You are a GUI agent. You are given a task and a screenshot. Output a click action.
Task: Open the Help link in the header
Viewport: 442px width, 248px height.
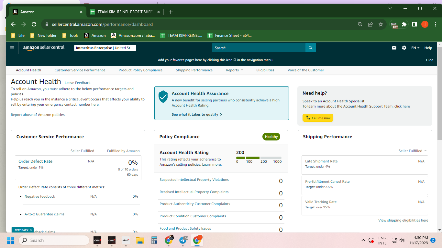[428, 48]
